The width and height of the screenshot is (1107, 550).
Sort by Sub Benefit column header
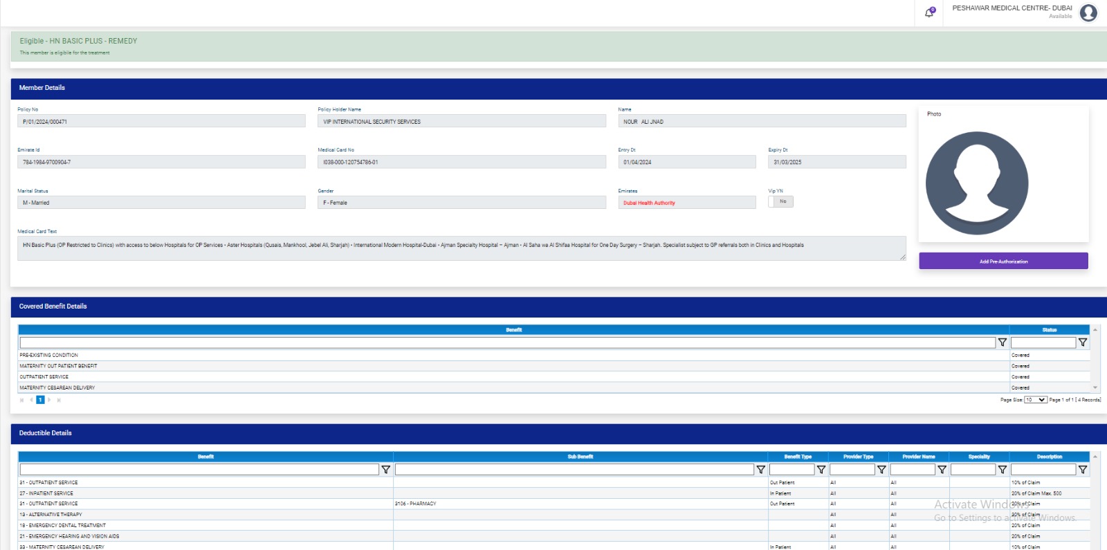tap(580, 457)
